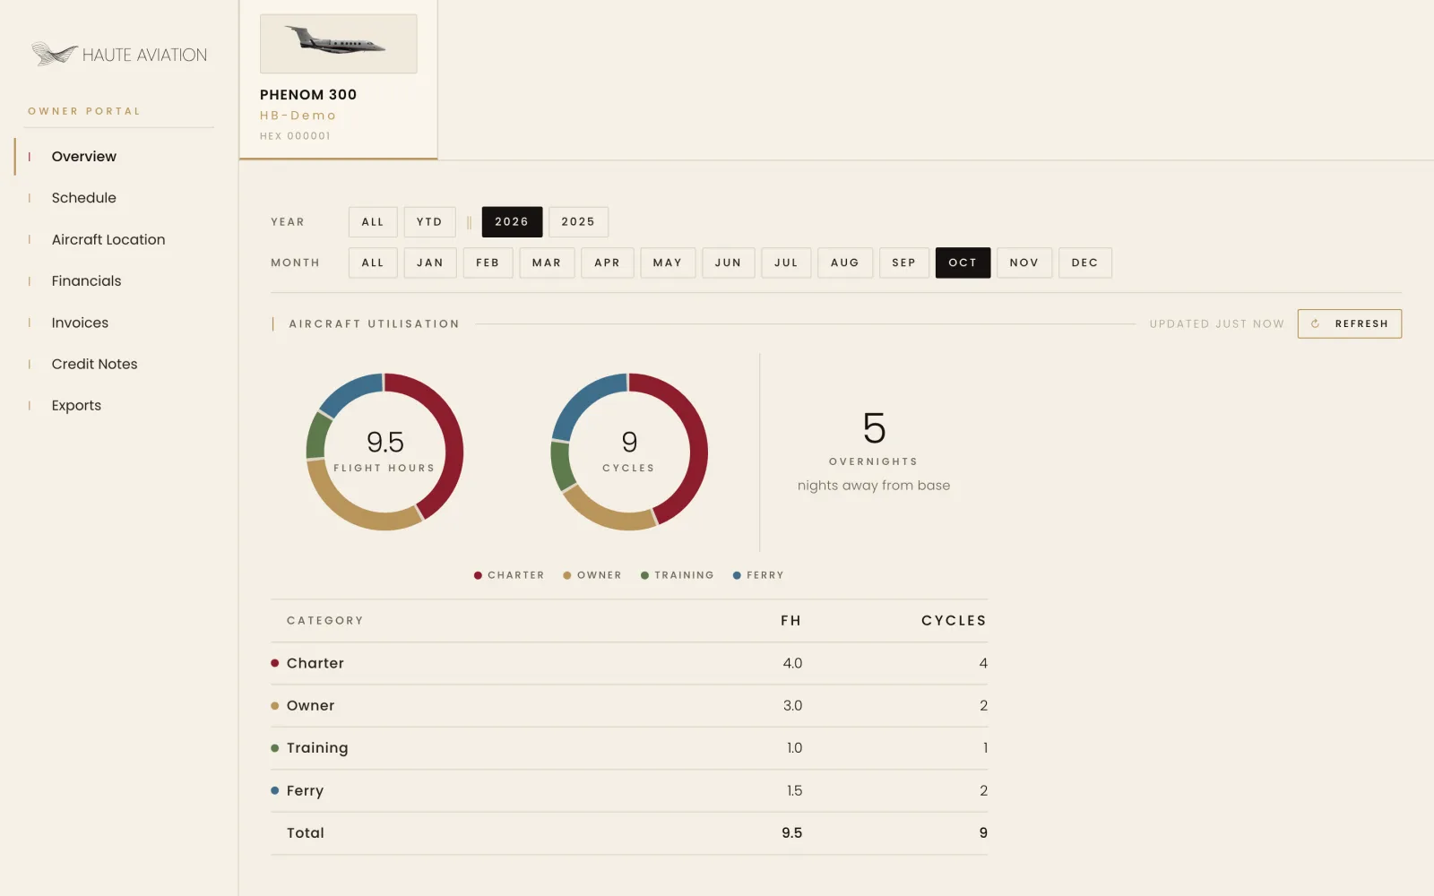Select year 2026 filter
1434x896 pixels.
(512, 222)
